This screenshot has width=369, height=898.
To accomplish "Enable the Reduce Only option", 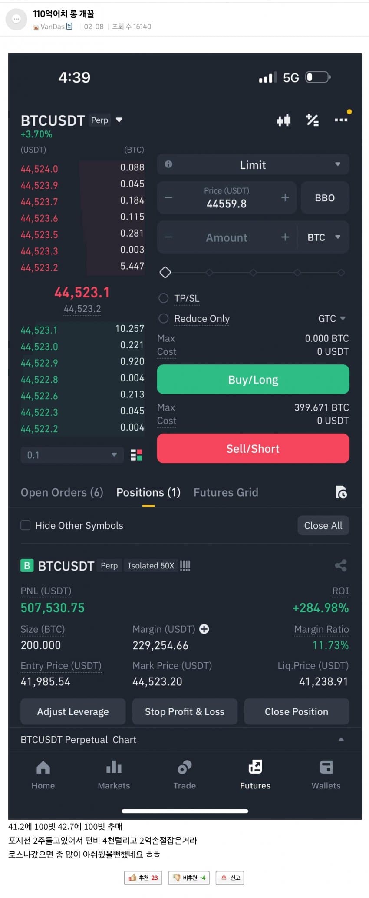I will pyautogui.click(x=164, y=319).
